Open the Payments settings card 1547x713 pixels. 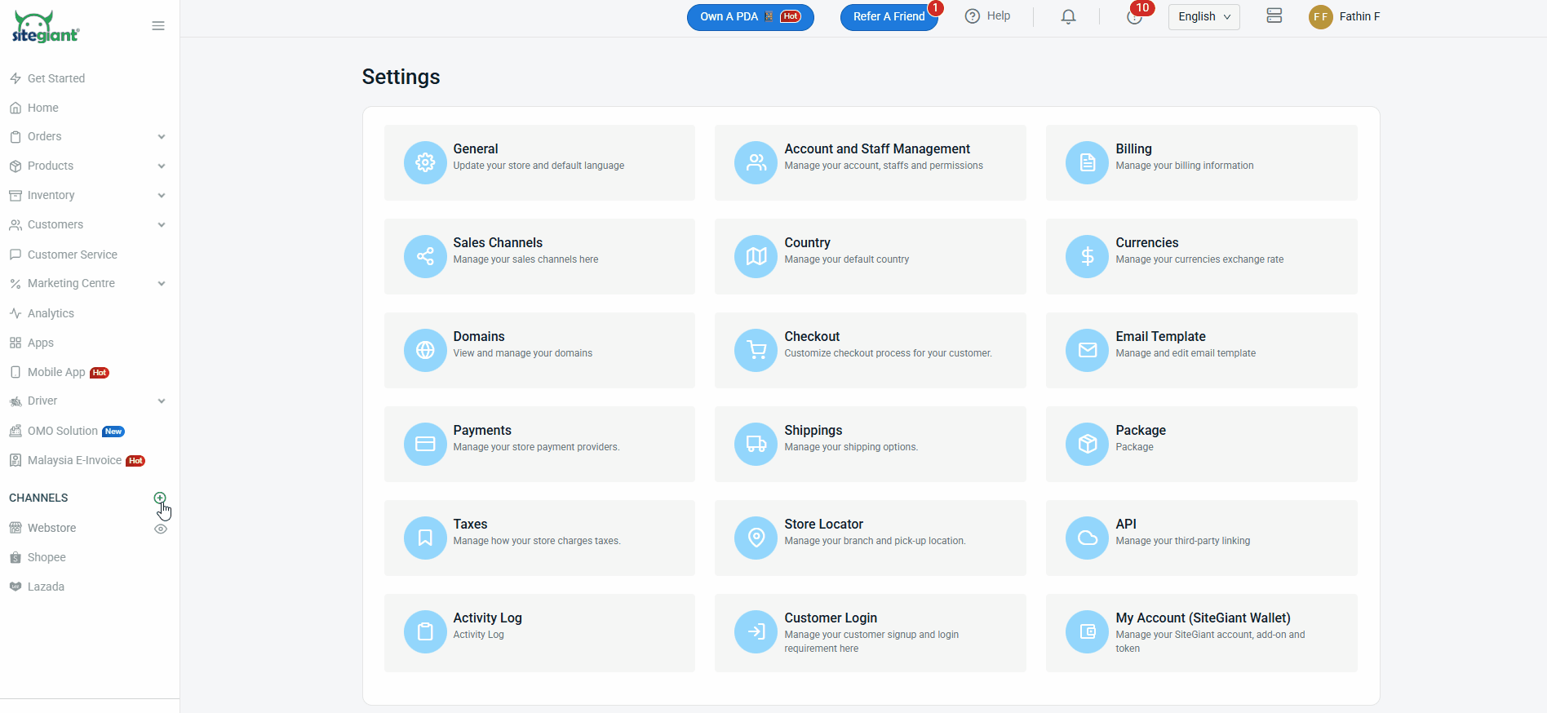(x=539, y=444)
